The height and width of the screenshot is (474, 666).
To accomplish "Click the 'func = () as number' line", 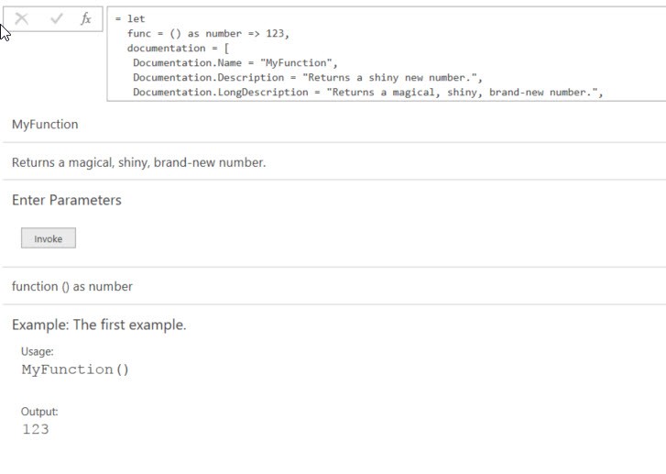I will click(x=208, y=34).
